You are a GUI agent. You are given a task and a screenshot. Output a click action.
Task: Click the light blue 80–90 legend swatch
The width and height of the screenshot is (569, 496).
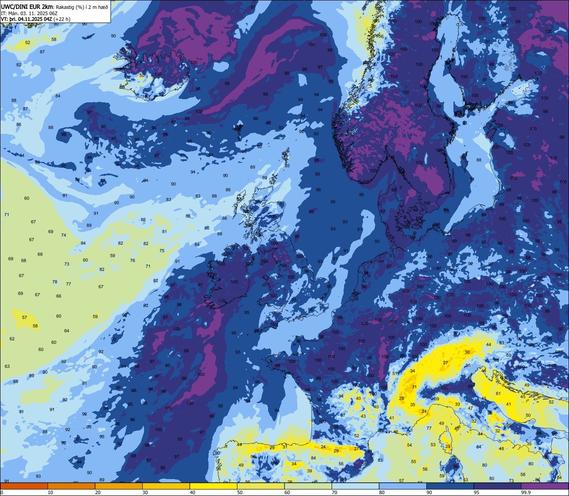(x=403, y=486)
